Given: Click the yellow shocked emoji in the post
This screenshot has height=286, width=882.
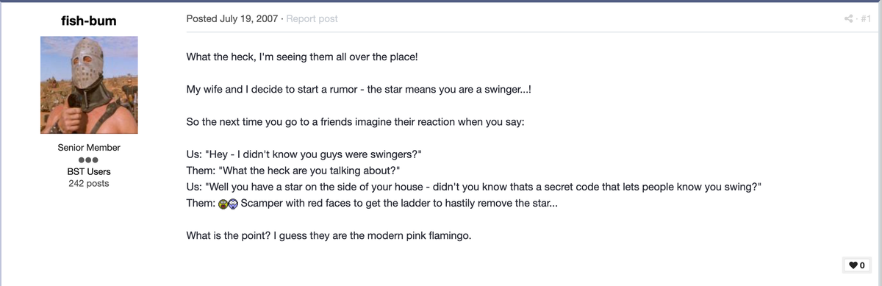Looking at the screenshot, I should coord(223,202).
